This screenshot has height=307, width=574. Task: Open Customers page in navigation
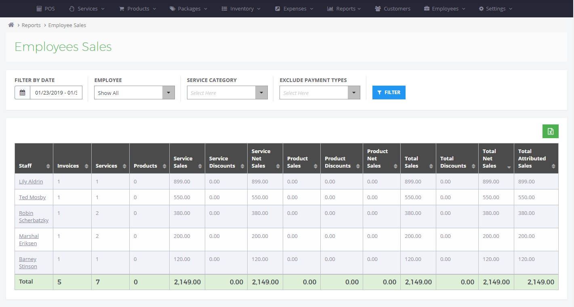pos(393,8)
